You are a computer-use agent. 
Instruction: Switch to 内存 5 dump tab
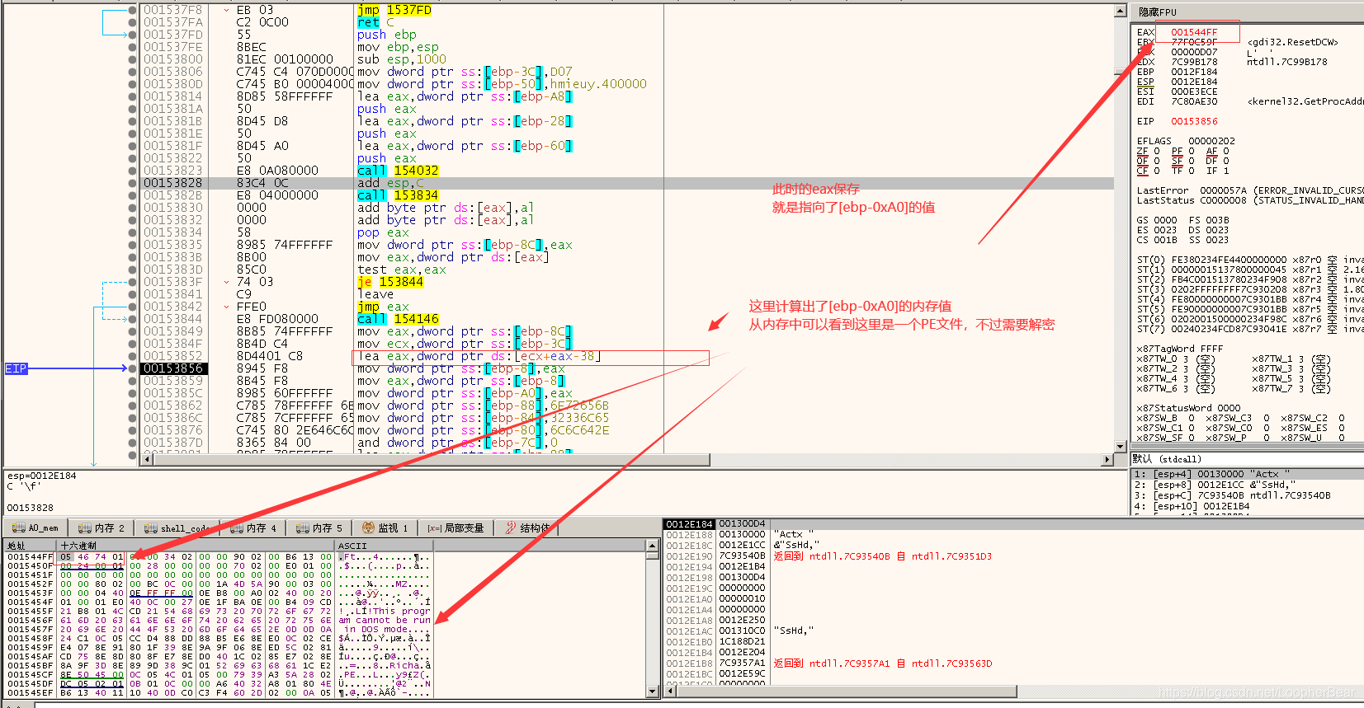pos(319,527)
